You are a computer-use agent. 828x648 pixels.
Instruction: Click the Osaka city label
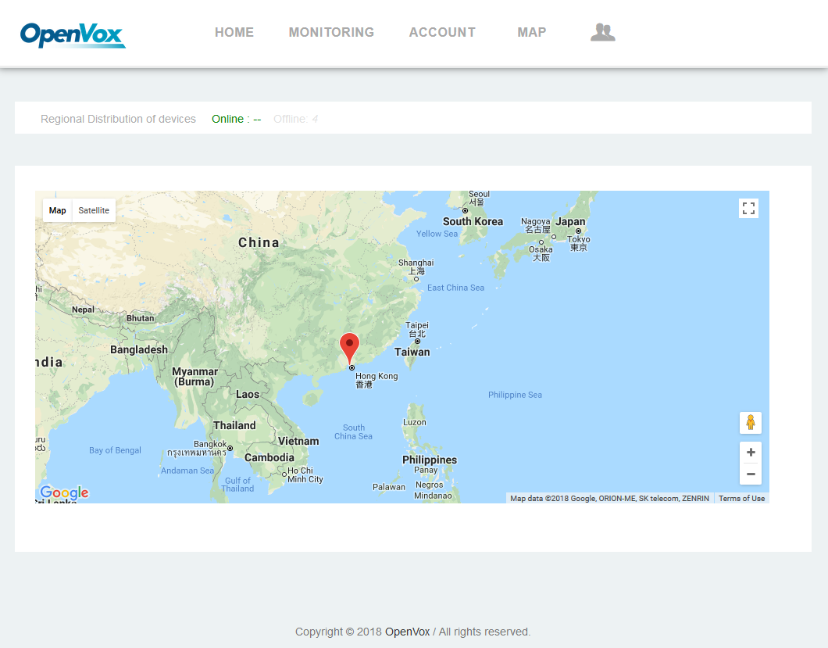click(541, 253)
